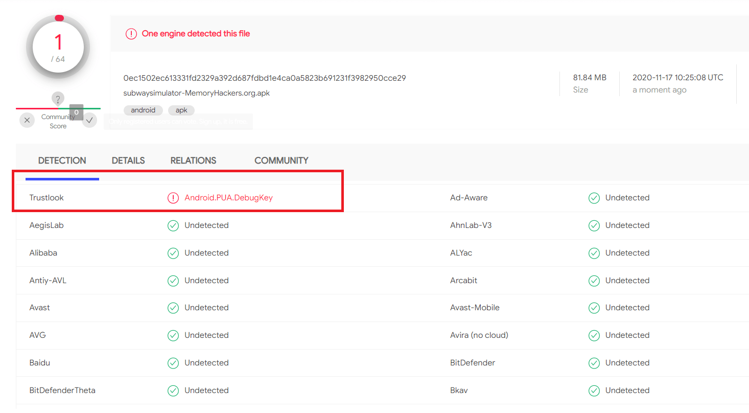This screenshot has width=749, height=413.
Task: Click the Android.PUA.DebugKey detection label
Action: click(229, 198)
